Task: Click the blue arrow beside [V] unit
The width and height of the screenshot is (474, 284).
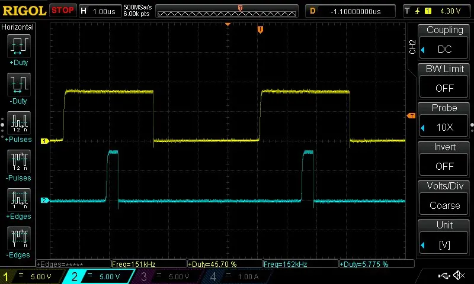Action: coord(423,245)
